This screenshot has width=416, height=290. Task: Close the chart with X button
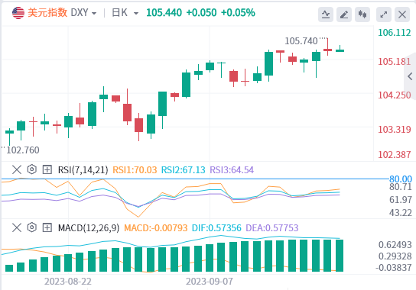point(402,14)
